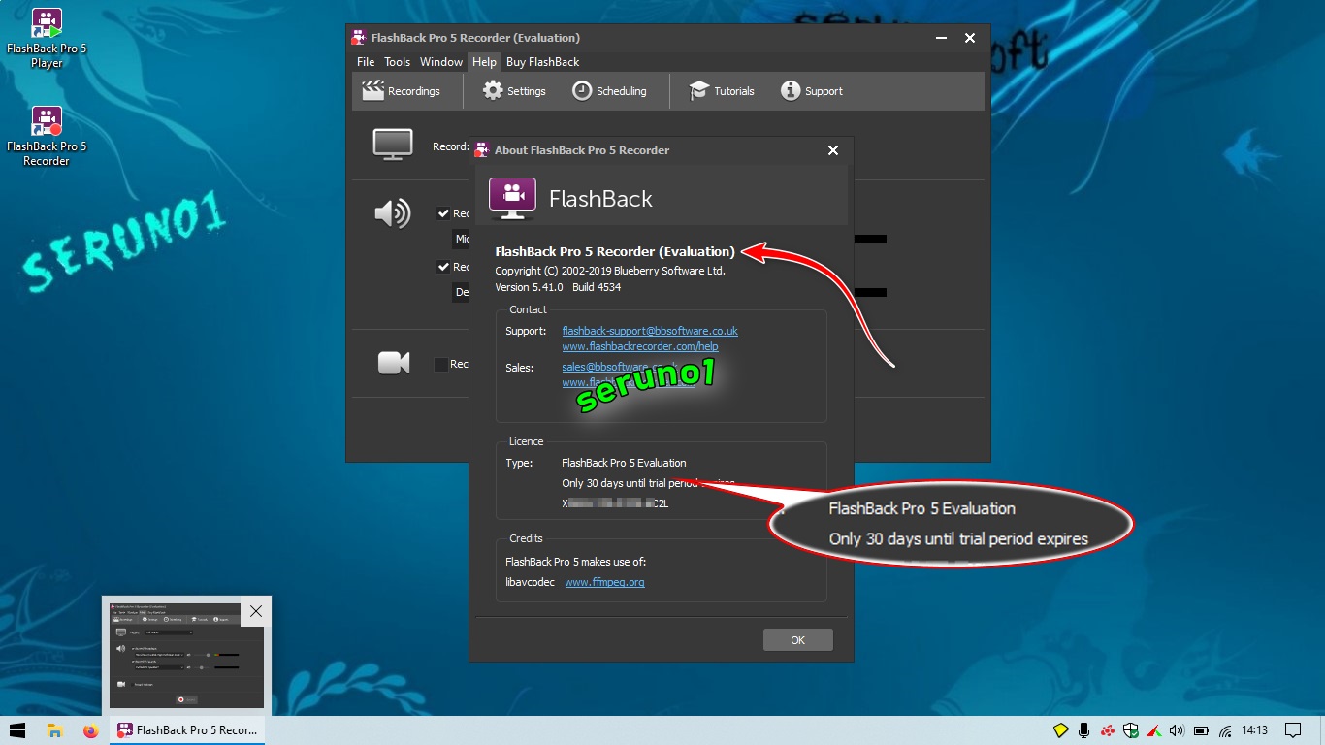Image resolution: width=1325 pixels, height=745 pixels.
Task: Open FlashBack Pro 5 Player desktop shortcut
Action: [x=47, y=39]
